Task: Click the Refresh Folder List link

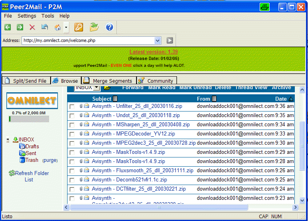Action: (x=29, y=176)
